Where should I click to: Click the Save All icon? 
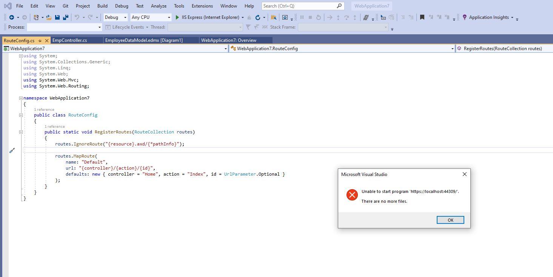(x=65, y=17)
